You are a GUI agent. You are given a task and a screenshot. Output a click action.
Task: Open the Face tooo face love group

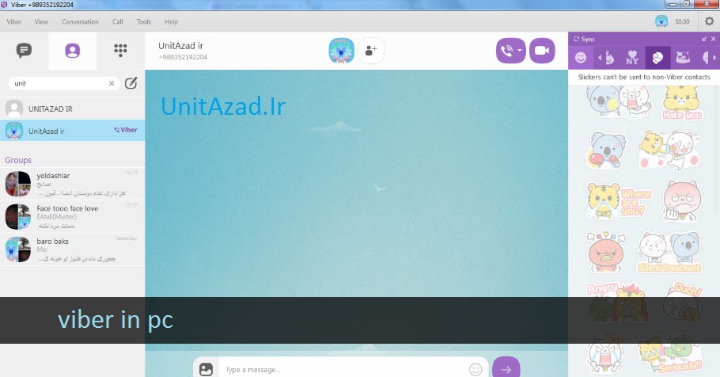[73, 216]
